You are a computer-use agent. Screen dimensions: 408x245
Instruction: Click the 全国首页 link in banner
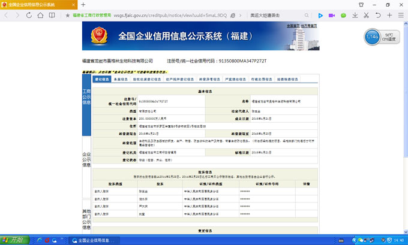[x=293, y=26]
